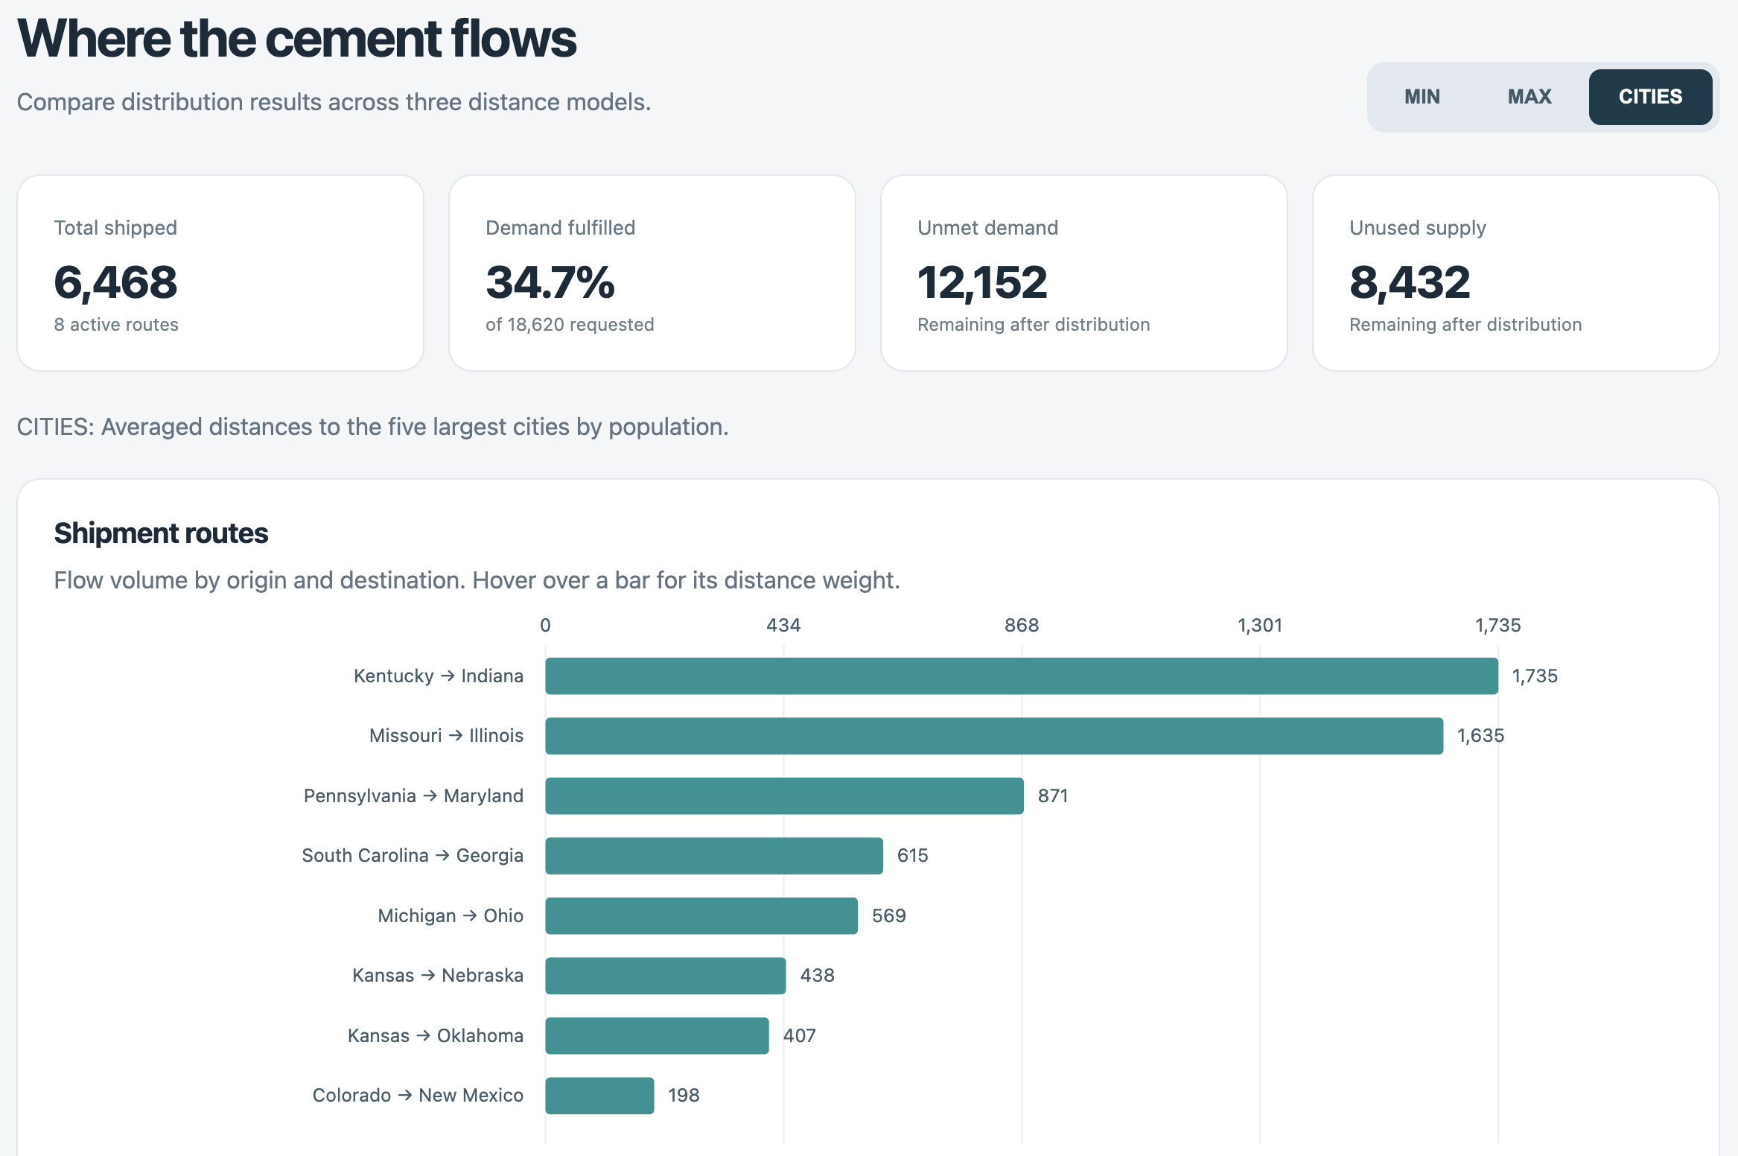
Task: Open the Demand fulfilled card
Action: pos(652,273)
